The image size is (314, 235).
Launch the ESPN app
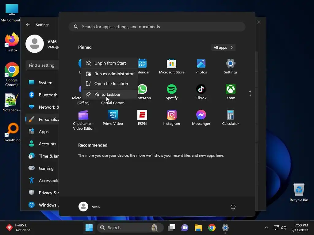point(142,118)
